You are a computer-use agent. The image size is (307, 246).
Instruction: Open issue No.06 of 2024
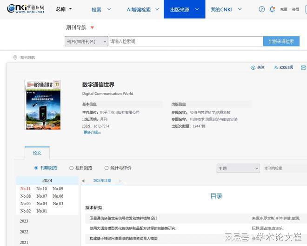tap(58, 196)
